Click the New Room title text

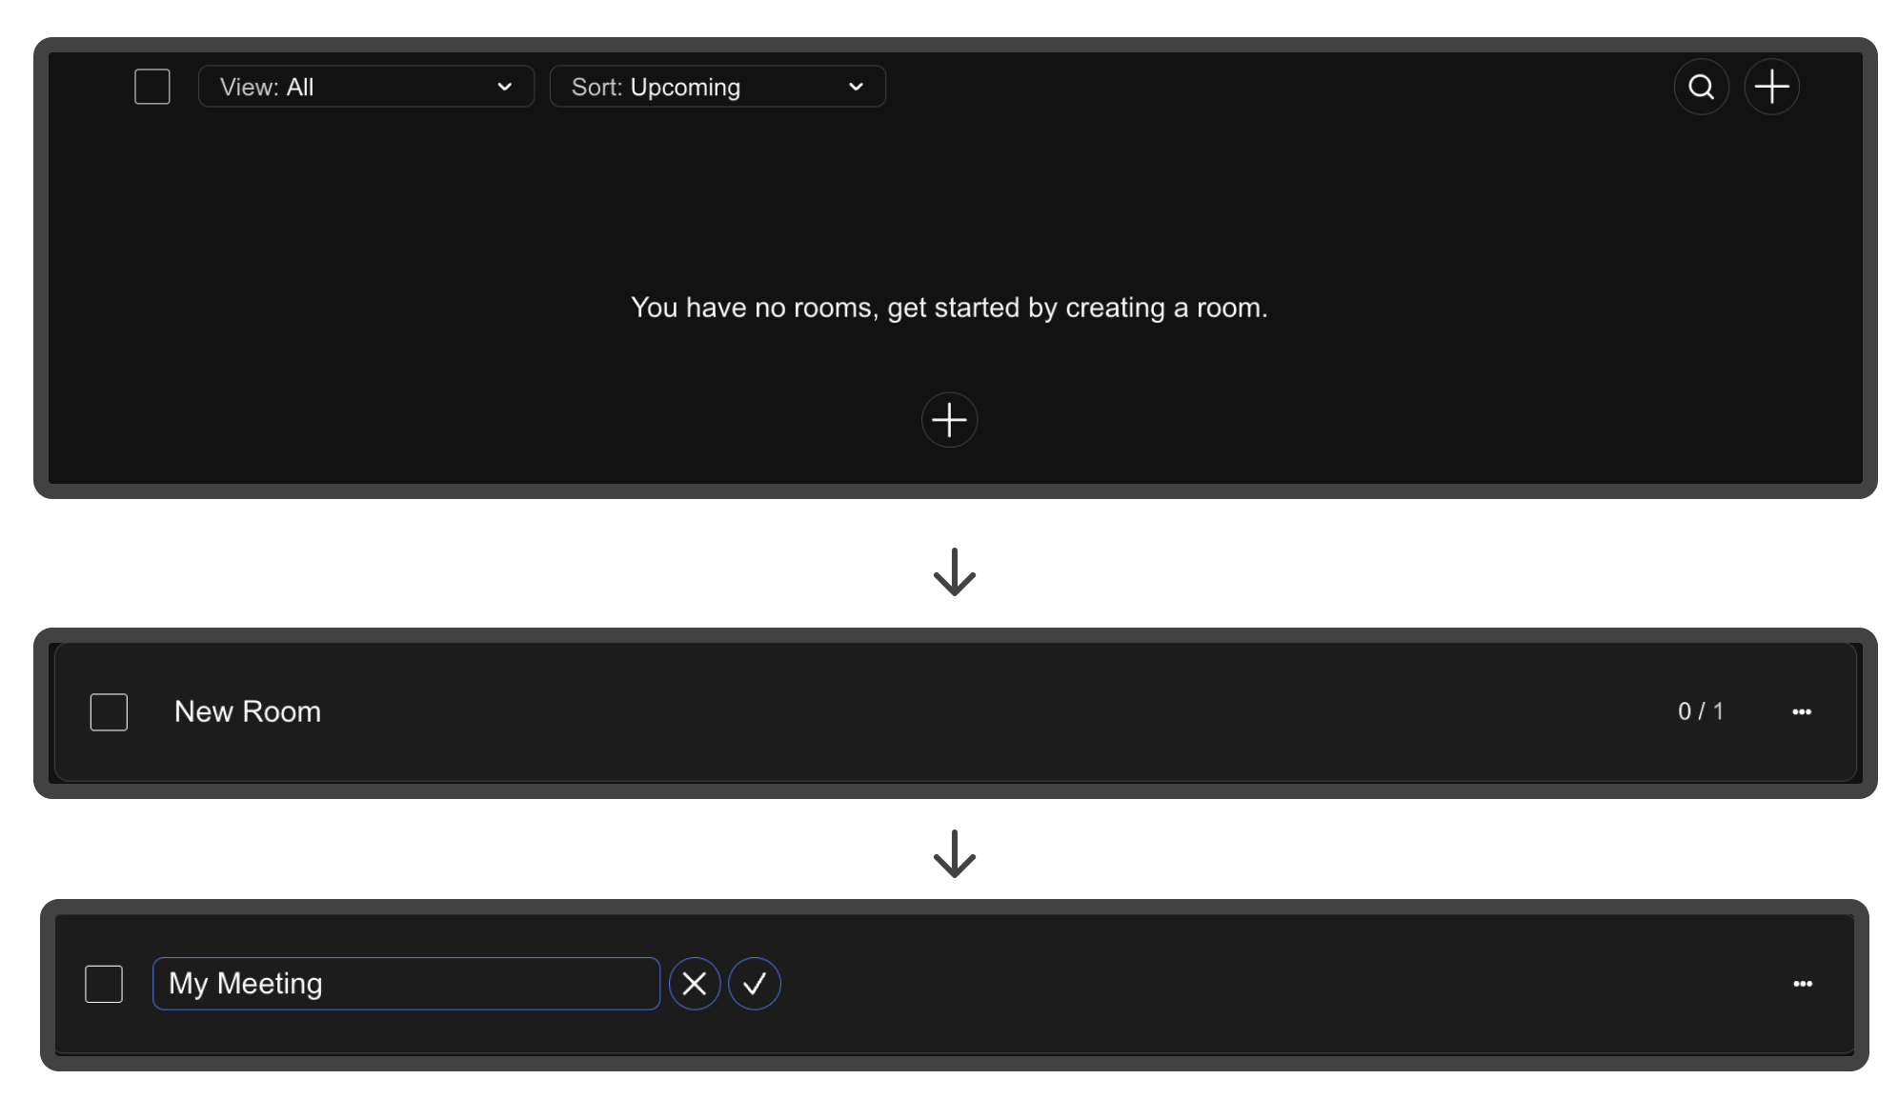248,712
